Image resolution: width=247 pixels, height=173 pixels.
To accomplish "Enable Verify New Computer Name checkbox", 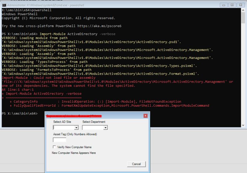I will pyautogui.click(x=54, y=147).
